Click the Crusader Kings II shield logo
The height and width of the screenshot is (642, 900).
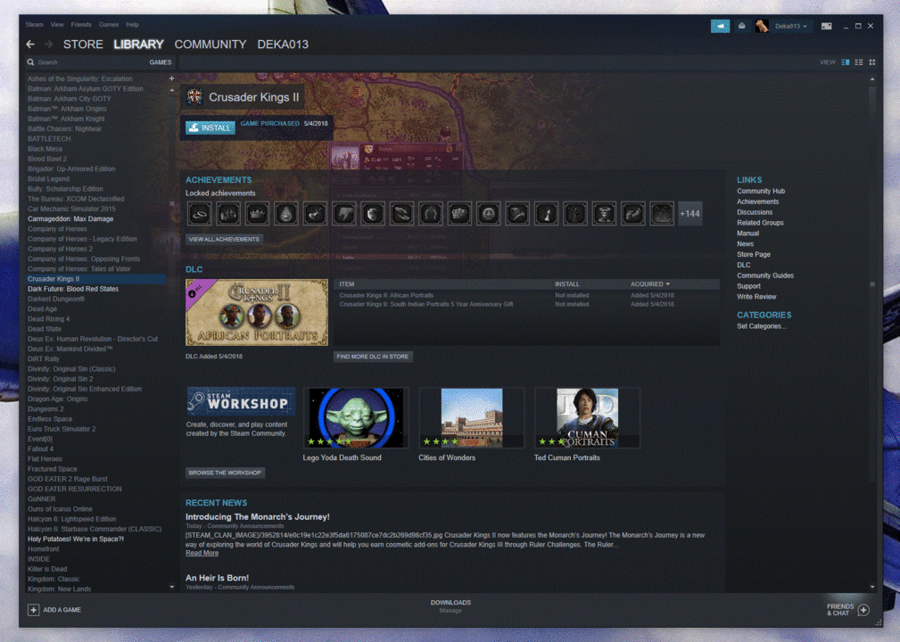pyautogui.click(x=194, y=97)
